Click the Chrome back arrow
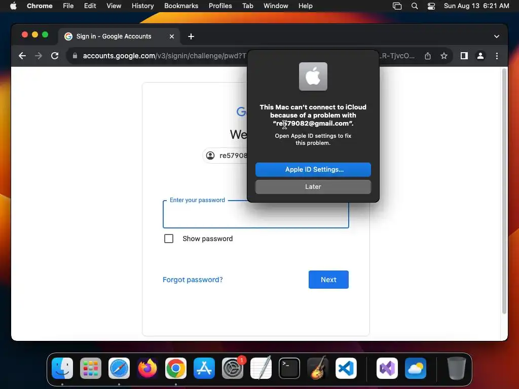 pos(22,56)
